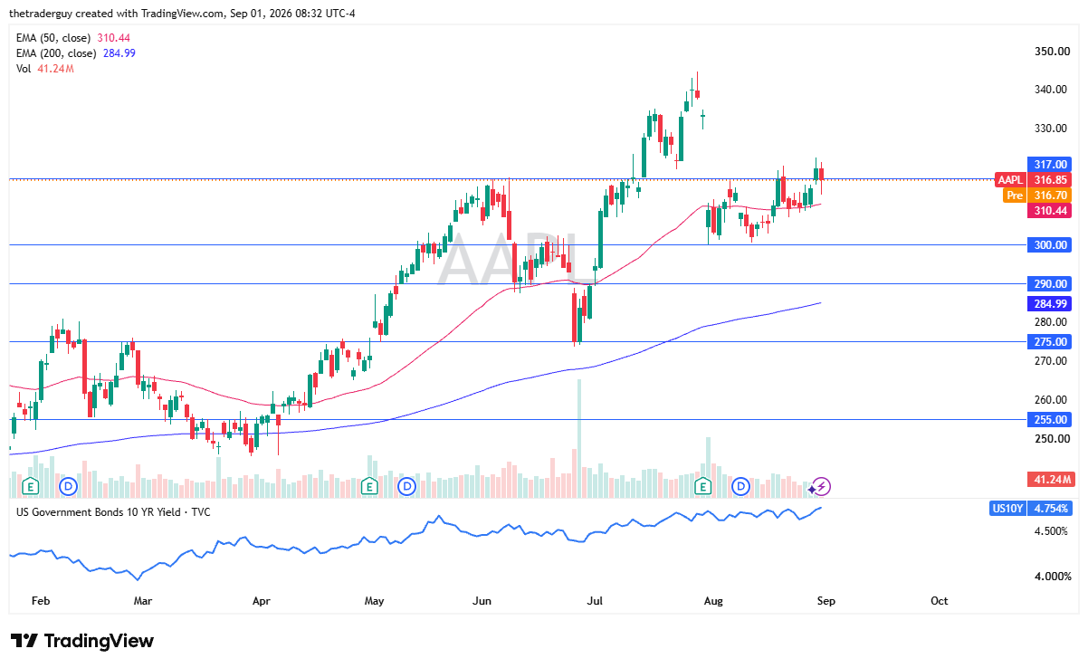Image resolution: width=1088 pixels, height=668 pixels.
Task: Select the earnings E marker near early August
Action: pyautogui.click(x=703, y=487)
